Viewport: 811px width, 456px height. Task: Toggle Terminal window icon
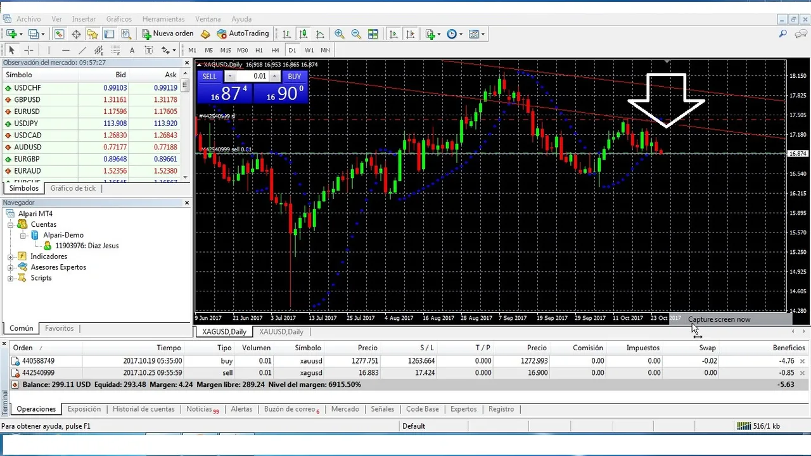[x=109, y=34]
